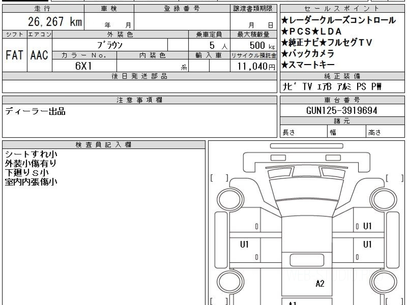Click the 車検 header cell
Screen dimensions: 407x305
coord(109,9)
